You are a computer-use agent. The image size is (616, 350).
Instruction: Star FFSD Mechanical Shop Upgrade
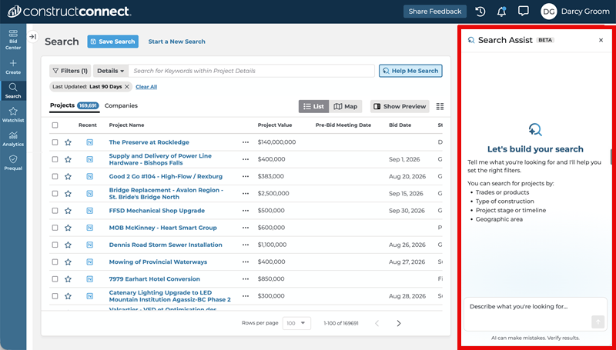tap(68, 211)
